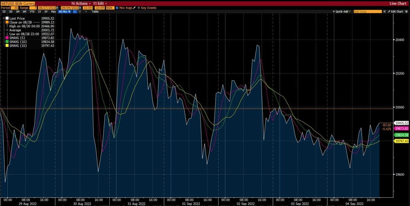410x206 pixels.
Task: Click the Mov Avgs pencil edit icon
Action: tap(134, 8)
